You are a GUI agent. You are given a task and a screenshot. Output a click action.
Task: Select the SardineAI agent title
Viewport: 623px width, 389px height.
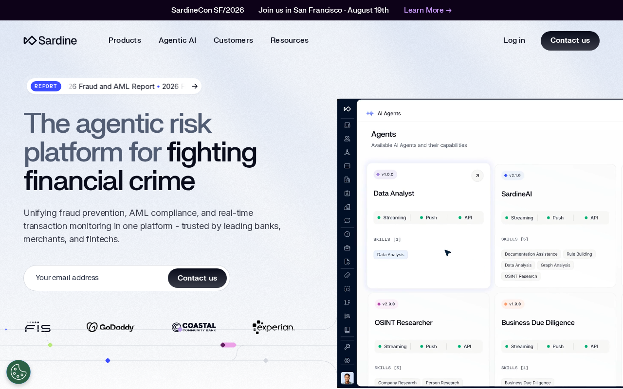pos(516,194)
